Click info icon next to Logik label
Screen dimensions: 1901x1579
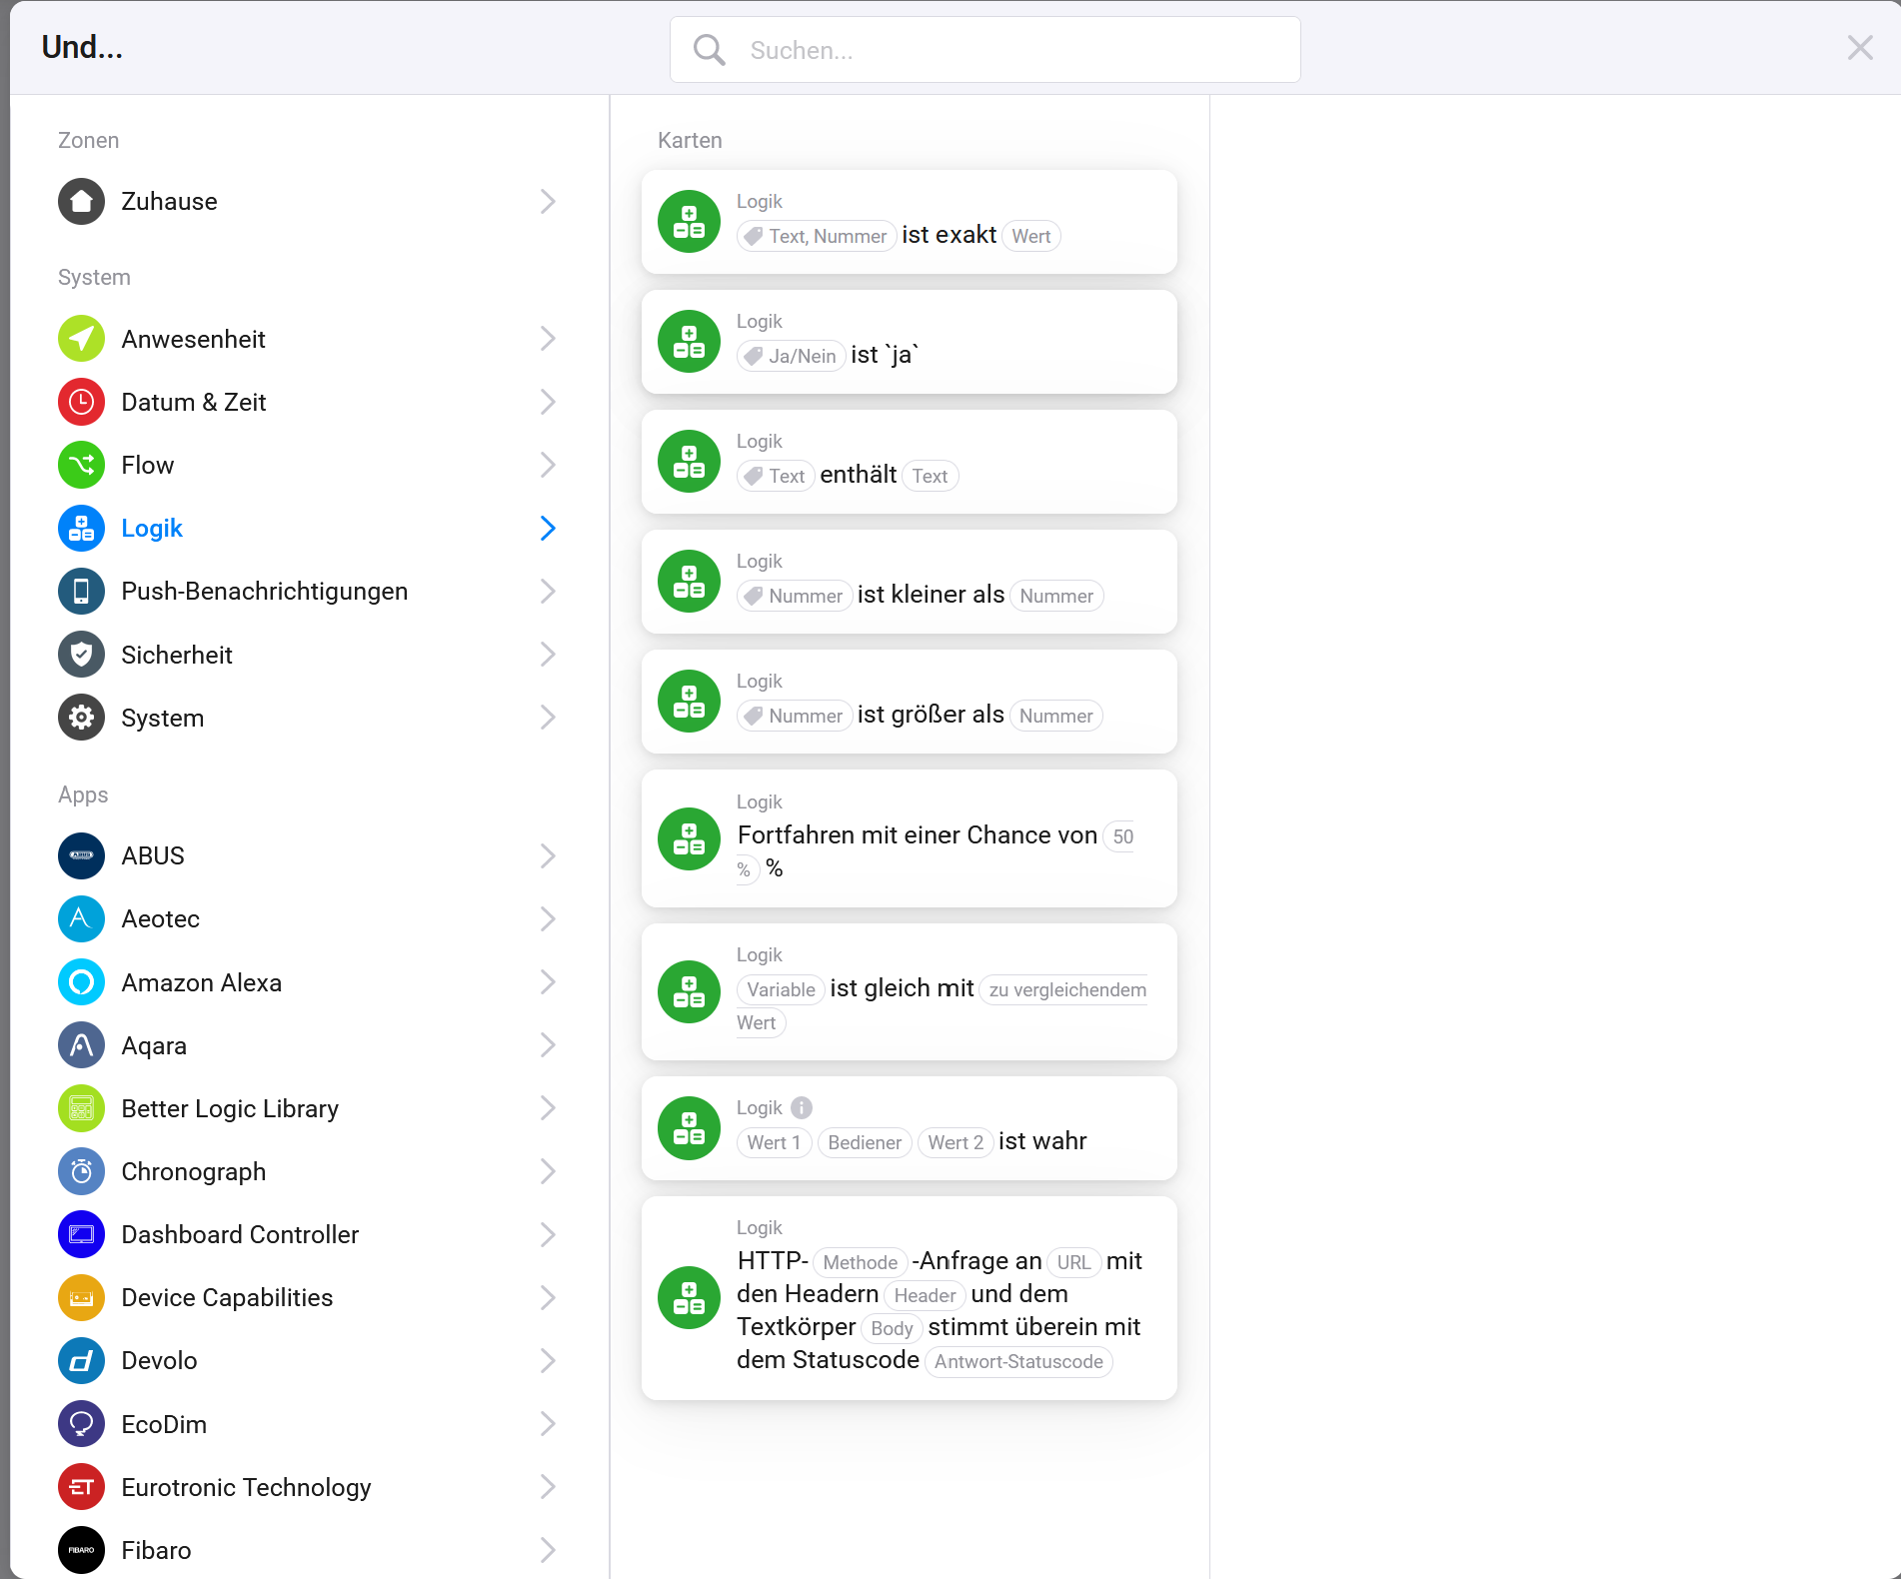pyautogui.click(x=802, y=1107)
